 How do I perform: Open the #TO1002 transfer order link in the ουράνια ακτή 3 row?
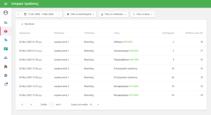(x=134, y=86)
